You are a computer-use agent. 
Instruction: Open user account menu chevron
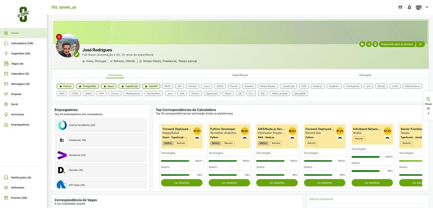pyautogui.click(x=427, y=7)
